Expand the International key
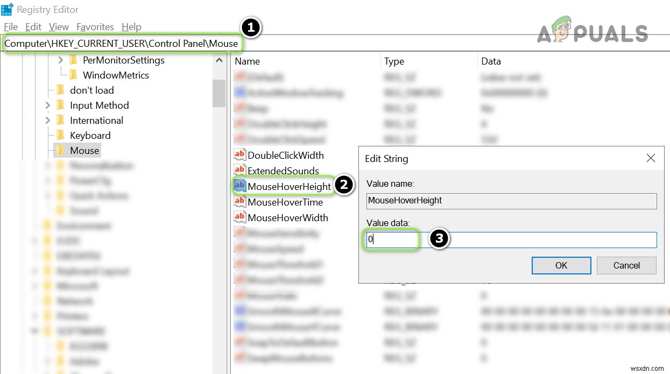The width and height of the screenshot is (670, 374). (47, 121)
